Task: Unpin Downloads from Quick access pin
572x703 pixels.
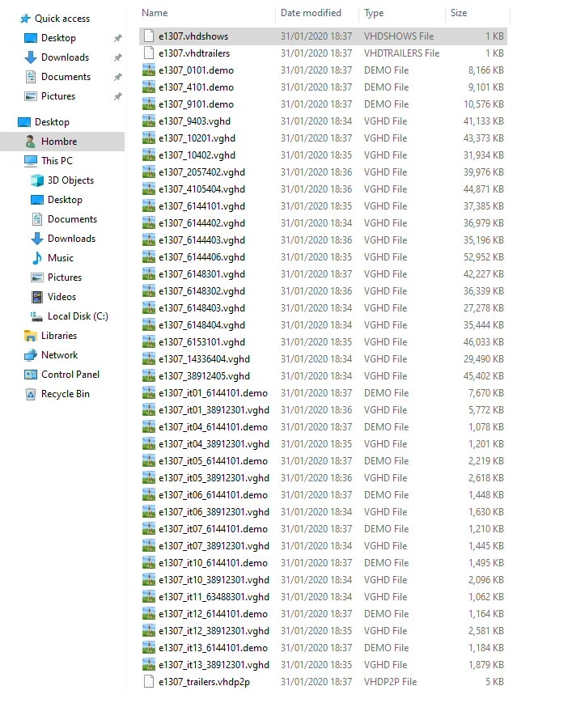Action: pos(117,57)
